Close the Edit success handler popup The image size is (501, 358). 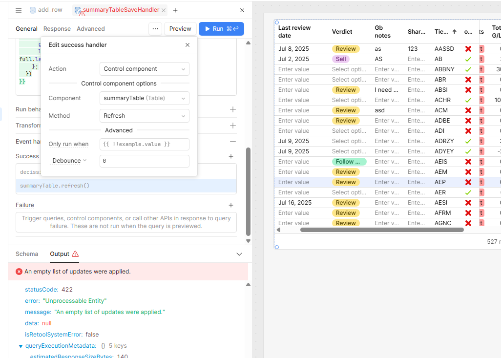click(188, 45)
